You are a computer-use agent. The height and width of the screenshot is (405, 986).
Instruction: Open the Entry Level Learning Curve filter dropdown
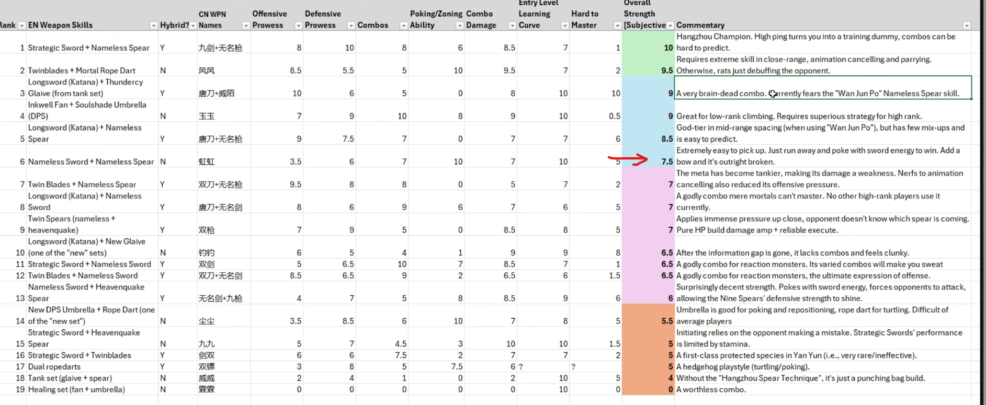(565, 26)
